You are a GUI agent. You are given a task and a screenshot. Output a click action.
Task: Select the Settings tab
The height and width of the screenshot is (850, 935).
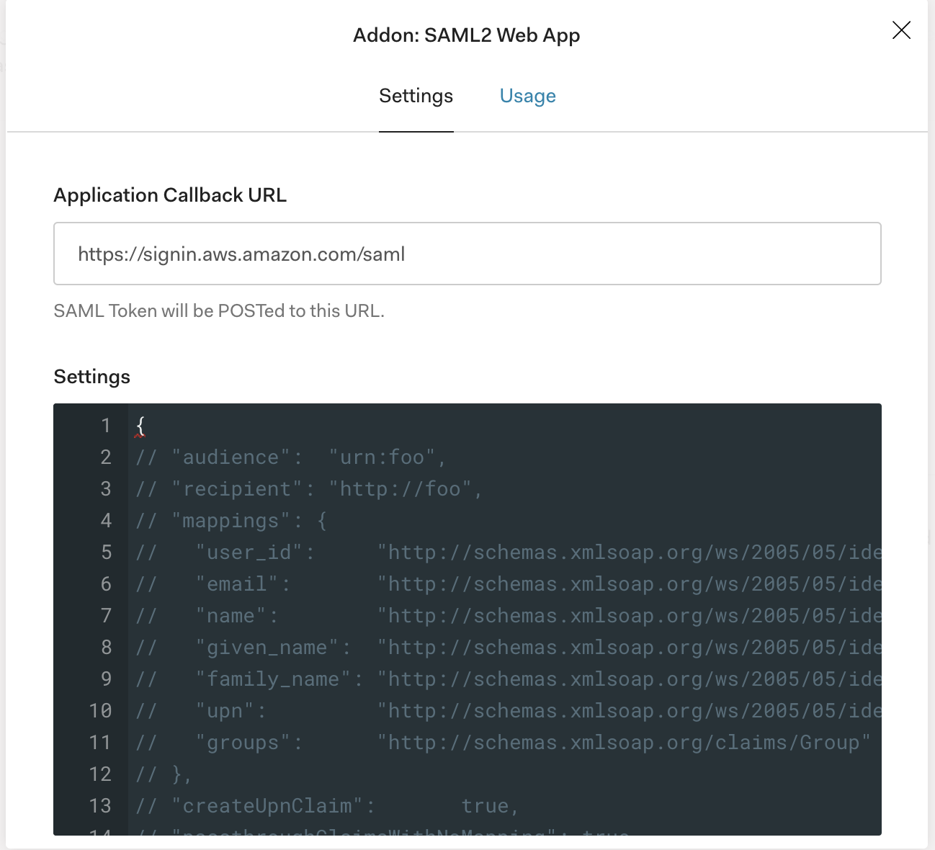[416, 96]
